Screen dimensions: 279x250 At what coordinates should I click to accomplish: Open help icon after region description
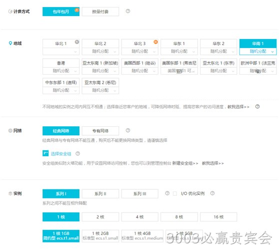(x=257, y=106)
